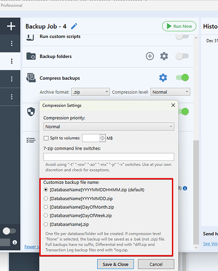This screenshot has width=218, height=271.
Task: Disable the Compress backups switch
Action: 182,78
